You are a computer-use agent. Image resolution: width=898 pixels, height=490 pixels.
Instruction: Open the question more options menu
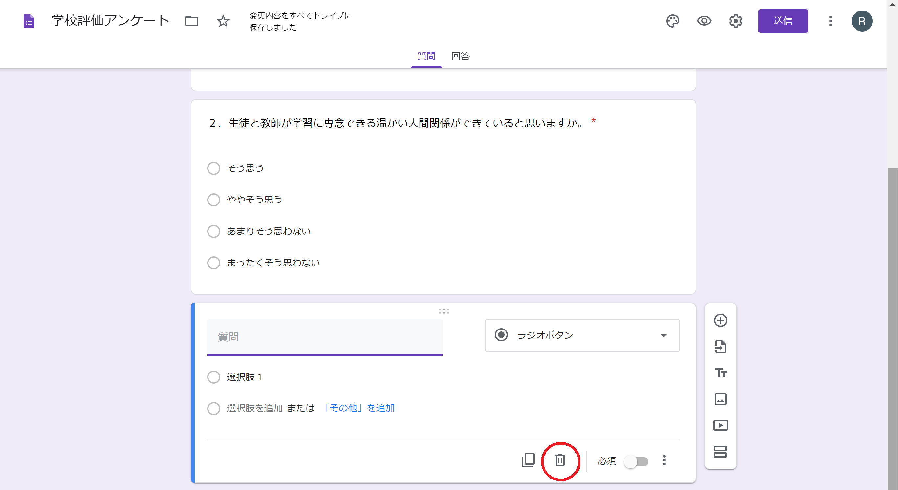click(664, 460)
